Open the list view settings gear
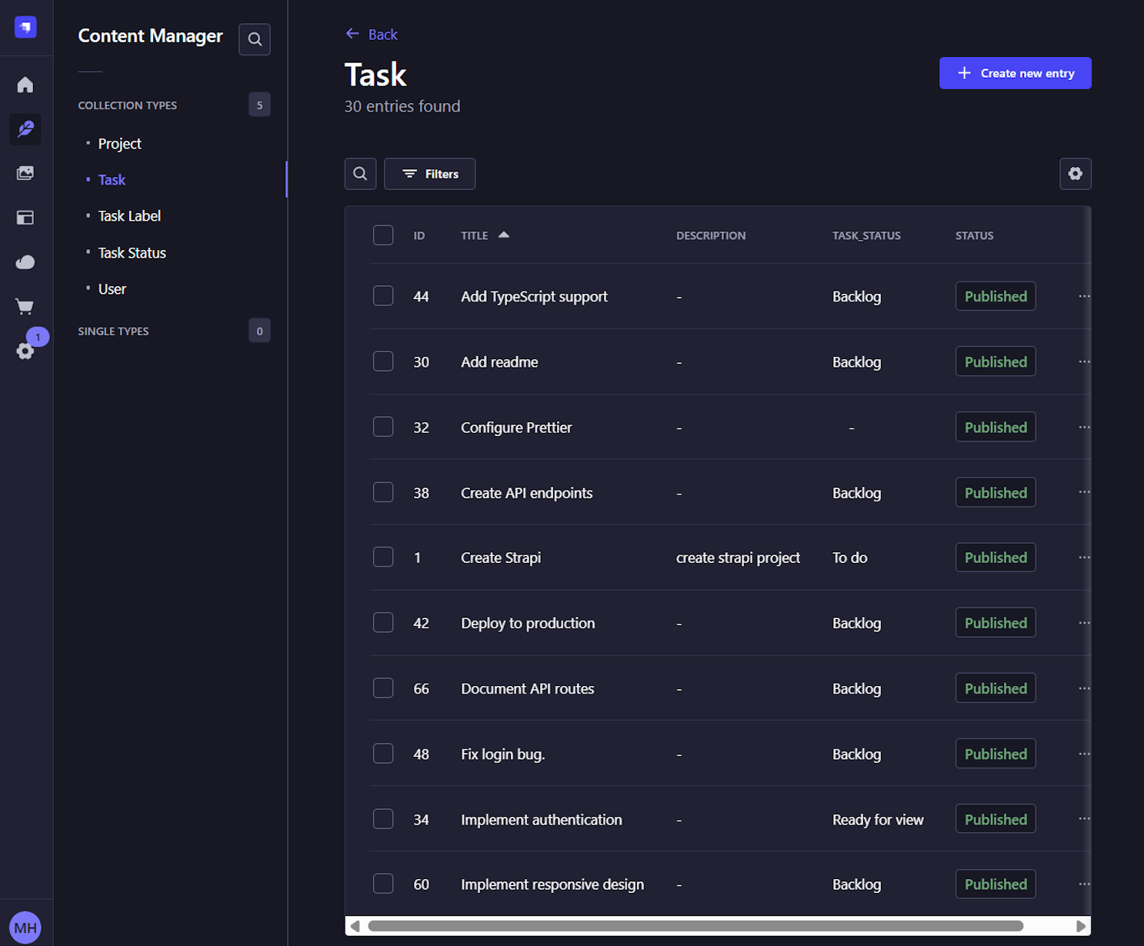Screen dimensions: 1144x946 point(1075,174)
